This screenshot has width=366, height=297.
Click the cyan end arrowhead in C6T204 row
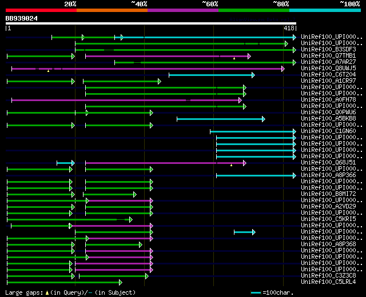click(253, 75)
